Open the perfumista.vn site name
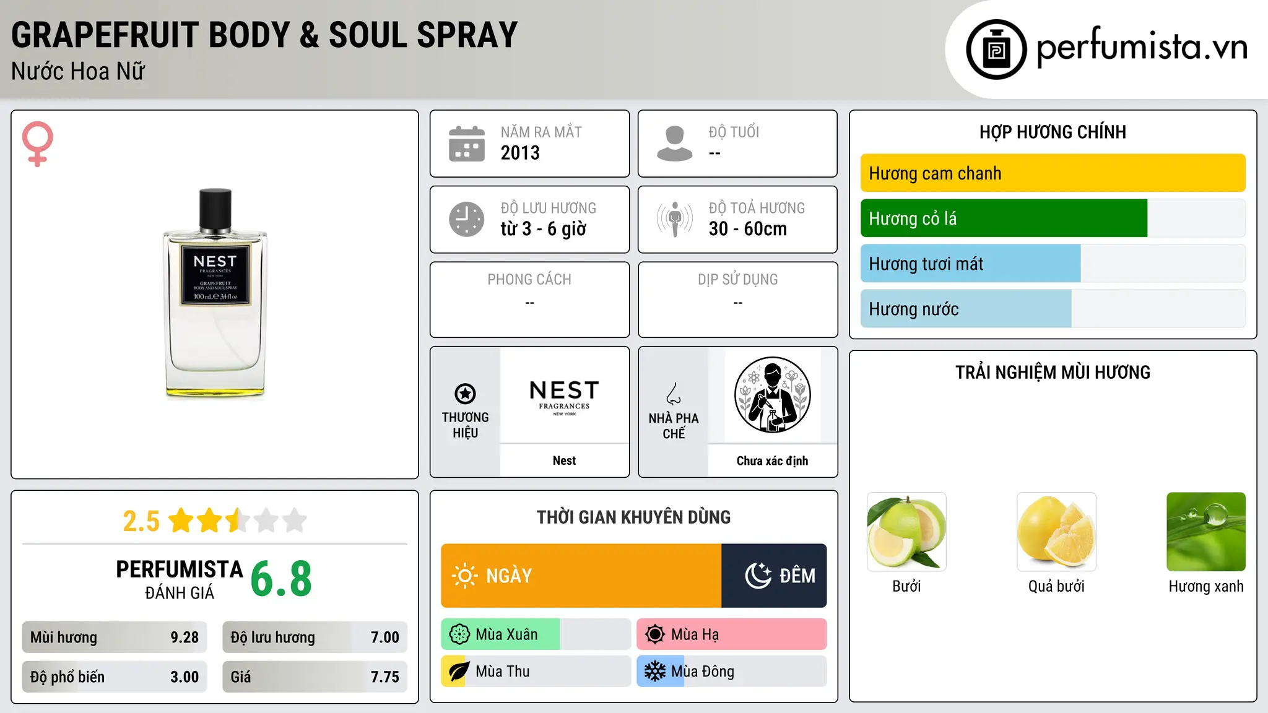This screenshot has height=713, width=1268. [1142, 46]
